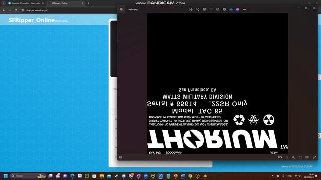The width and height of the screenshot is (321, 180).
Task: Mark the photo as favorite with heart icon
Action: (x=211, y=9)
